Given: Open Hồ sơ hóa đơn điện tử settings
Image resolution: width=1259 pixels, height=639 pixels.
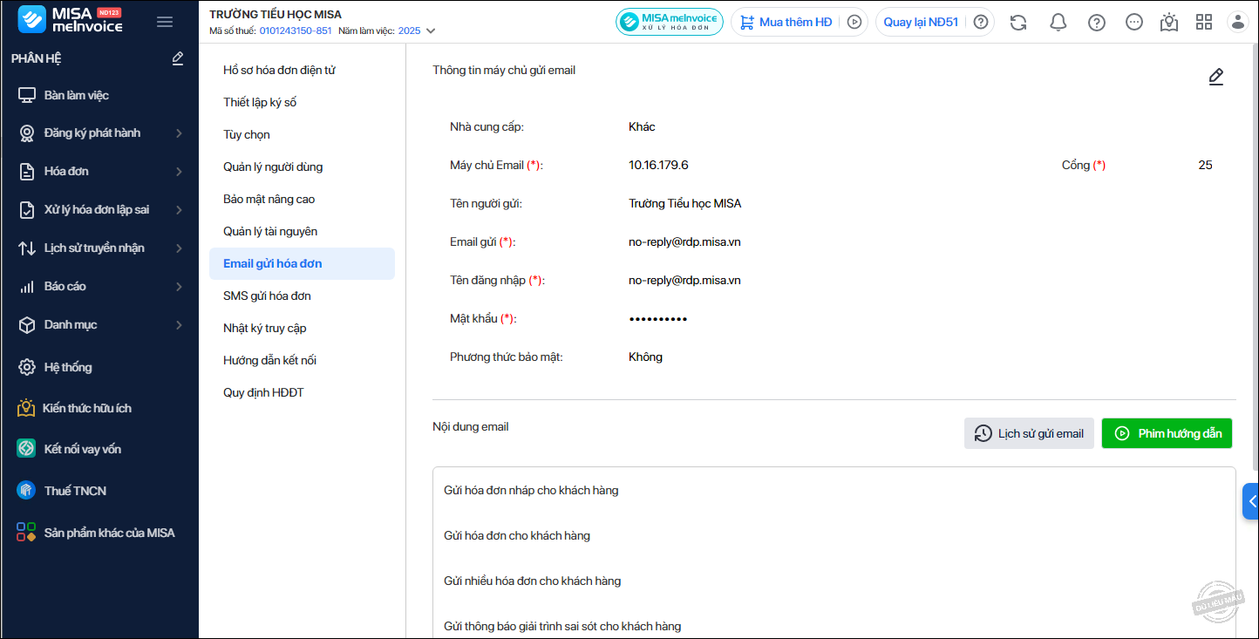Looking at the screenshot, I should (302, 70).
